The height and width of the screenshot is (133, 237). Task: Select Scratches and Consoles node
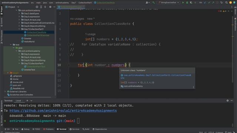[20, 95]
